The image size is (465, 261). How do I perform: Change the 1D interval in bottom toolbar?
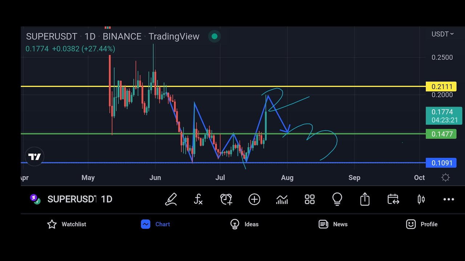click(106, 199)
